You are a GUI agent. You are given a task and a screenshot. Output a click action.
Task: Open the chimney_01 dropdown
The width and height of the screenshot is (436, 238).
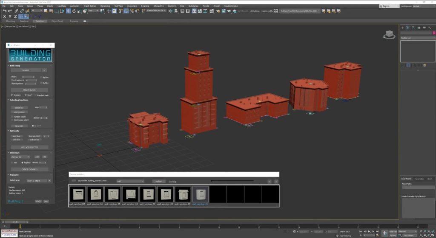20,157
